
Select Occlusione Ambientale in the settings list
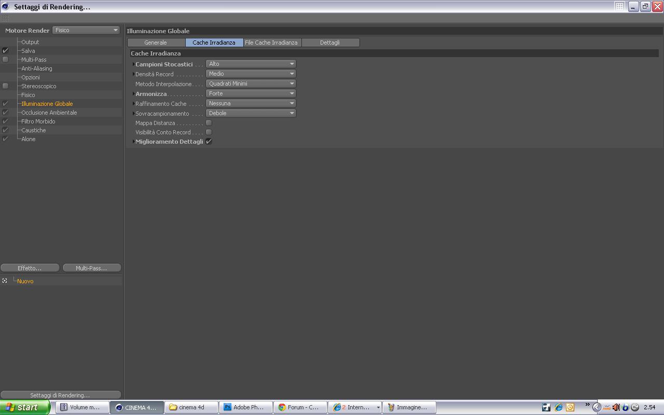(49, 113)
